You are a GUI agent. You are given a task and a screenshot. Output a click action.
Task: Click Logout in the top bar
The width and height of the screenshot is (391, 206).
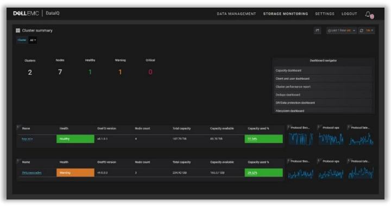[x=349, y=14]
